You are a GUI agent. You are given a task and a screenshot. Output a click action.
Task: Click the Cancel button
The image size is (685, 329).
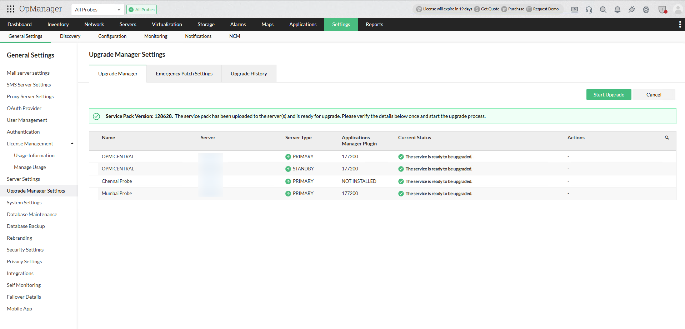654,95
